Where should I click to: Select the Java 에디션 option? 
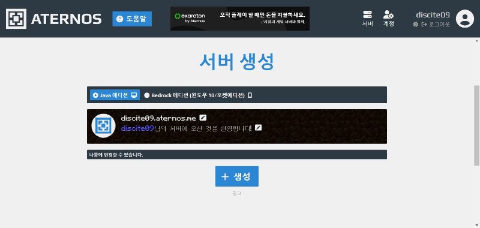coord(115,95)
